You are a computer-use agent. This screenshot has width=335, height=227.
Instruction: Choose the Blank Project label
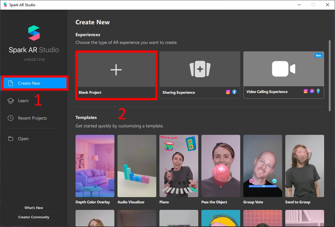click(90, 92)
